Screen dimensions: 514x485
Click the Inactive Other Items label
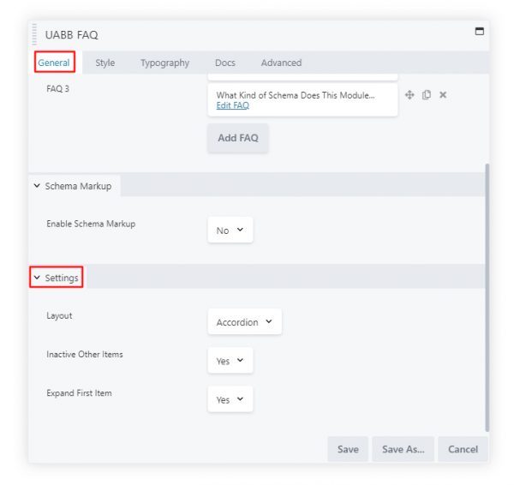point(85,354)
